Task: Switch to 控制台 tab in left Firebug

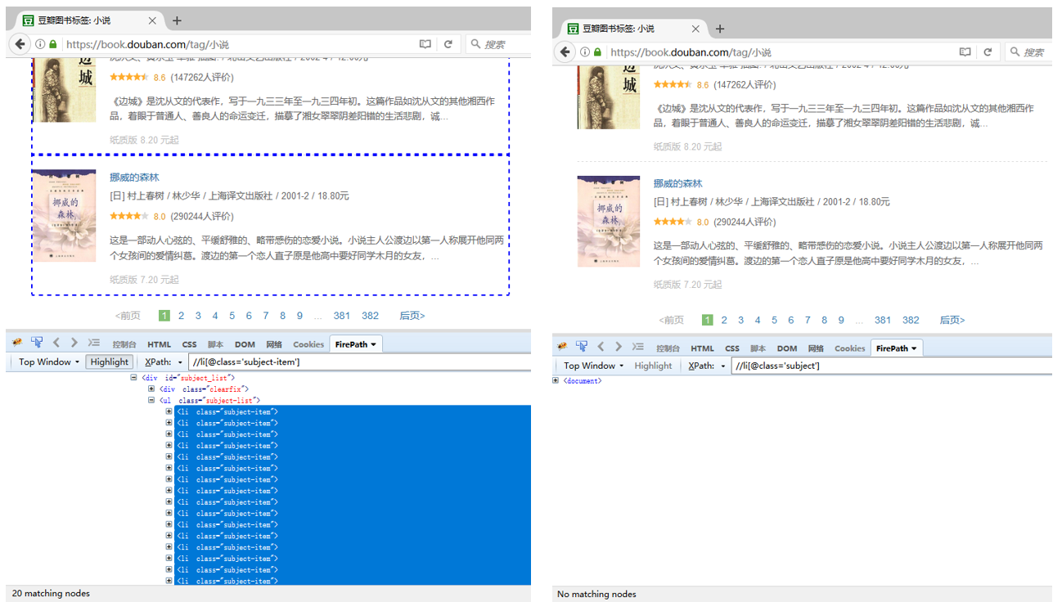Action: (124, 344)
